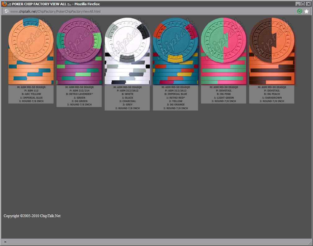Maximize the Firefox window

coord(303,4)
